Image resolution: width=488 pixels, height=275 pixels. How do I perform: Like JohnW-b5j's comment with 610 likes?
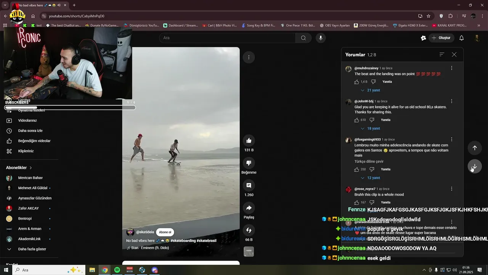point(357,120)
